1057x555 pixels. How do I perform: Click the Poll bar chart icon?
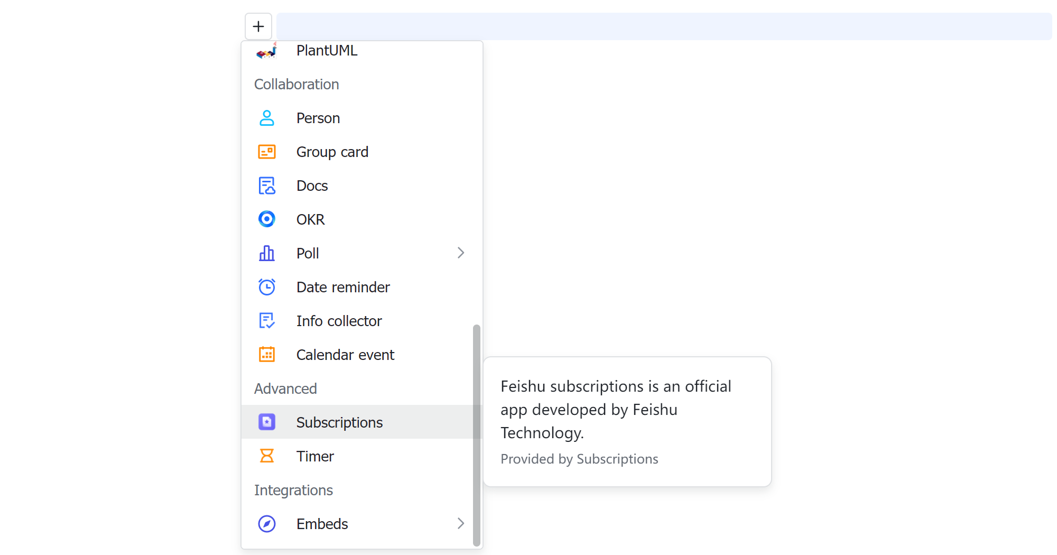pos(267,253)
